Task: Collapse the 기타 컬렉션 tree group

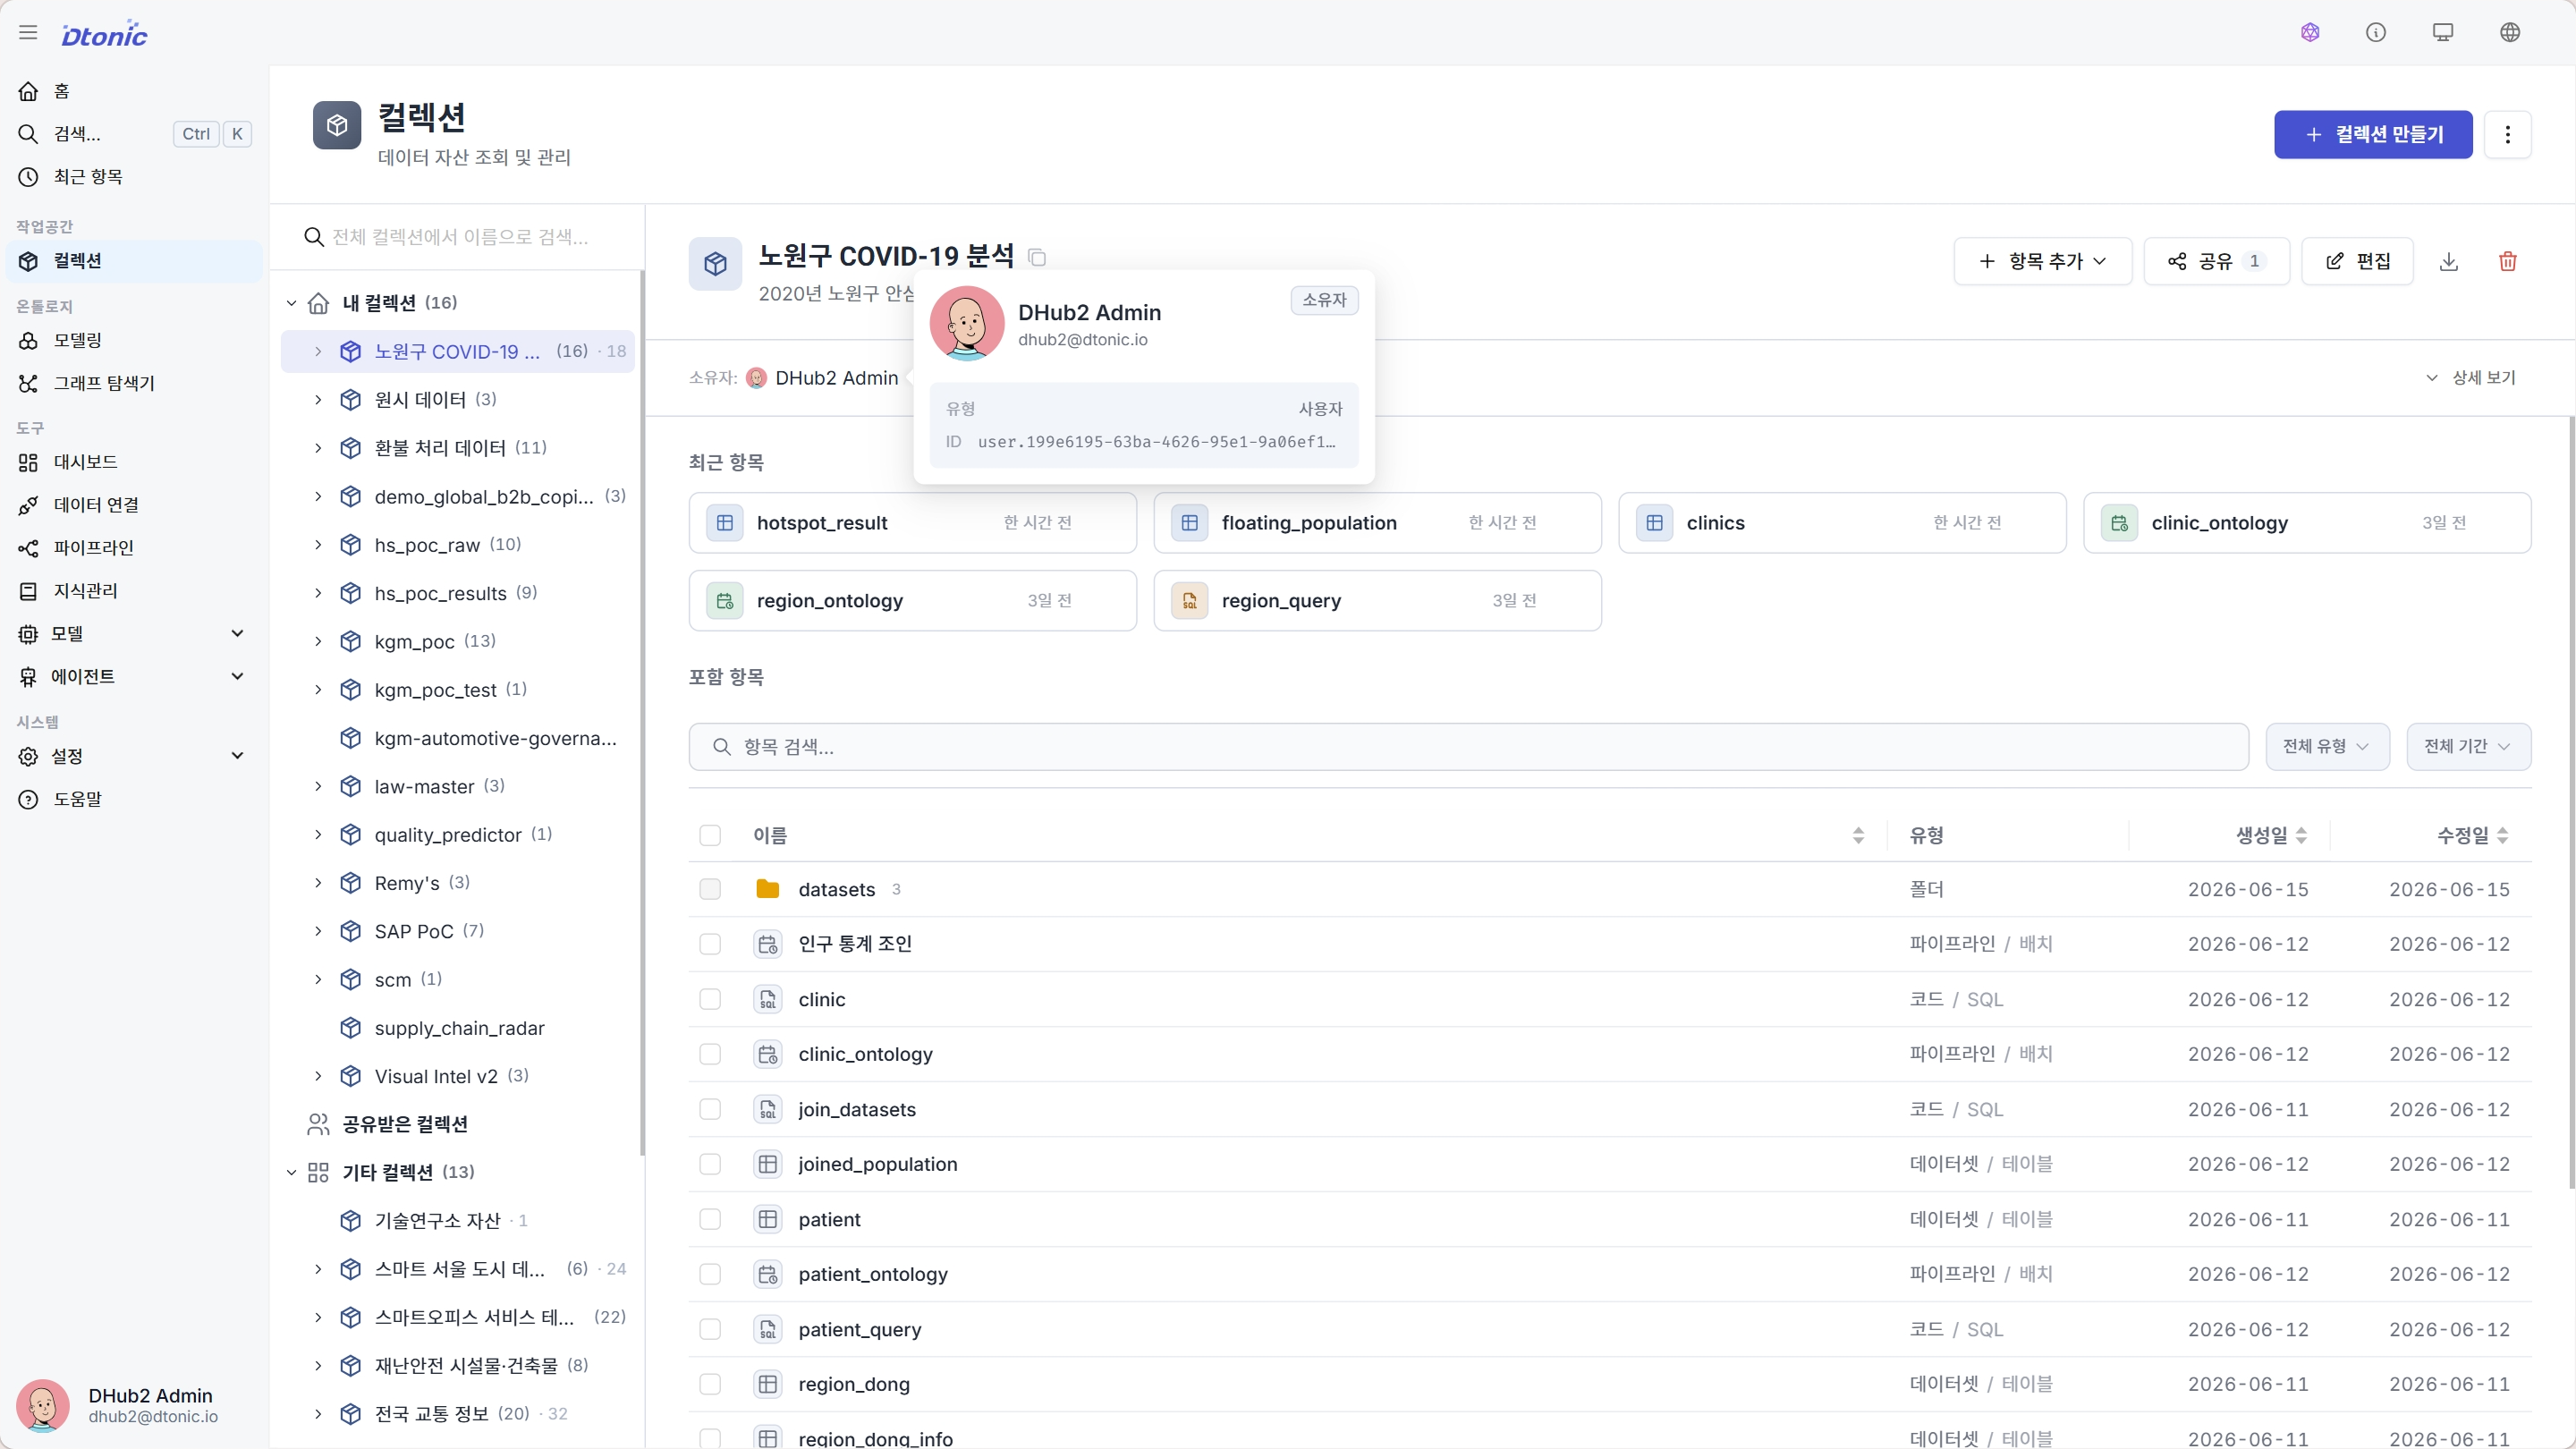Action: point(292,1172)
